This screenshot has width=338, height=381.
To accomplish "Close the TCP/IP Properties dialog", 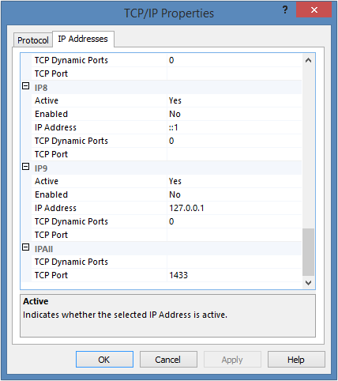I will [314, 9].
